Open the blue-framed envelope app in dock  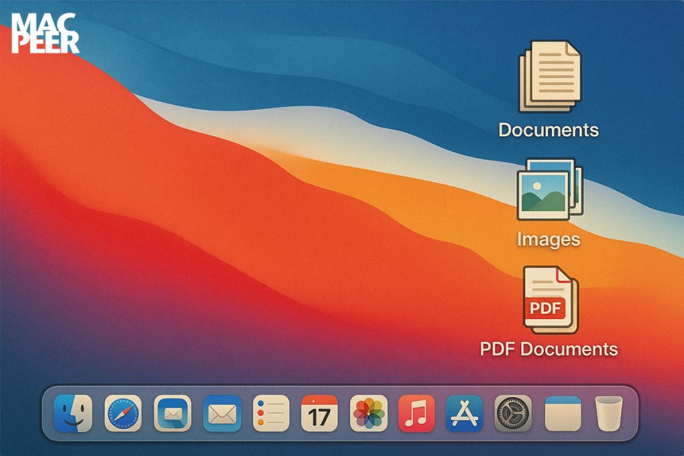[173, 413]
